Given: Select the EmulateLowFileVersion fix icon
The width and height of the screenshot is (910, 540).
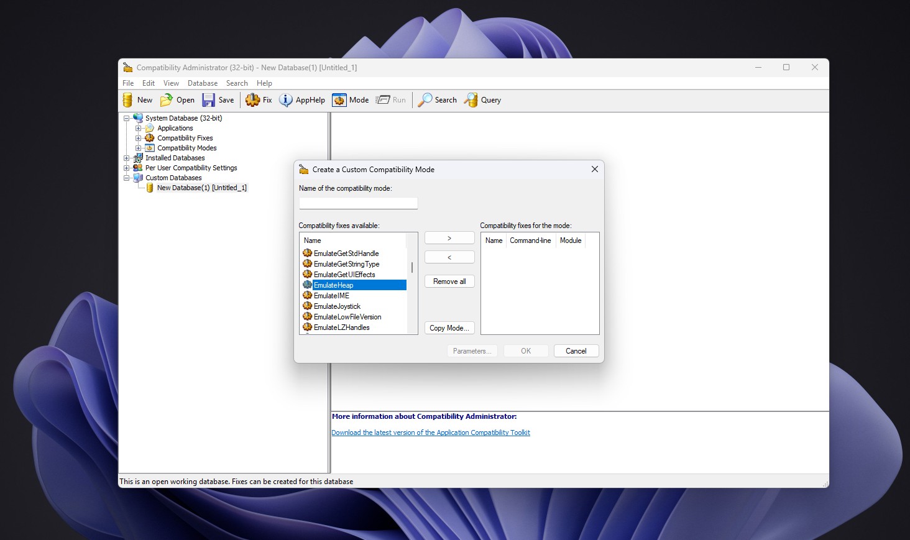Looking at the screenshot, I should (x=307, y=316).
